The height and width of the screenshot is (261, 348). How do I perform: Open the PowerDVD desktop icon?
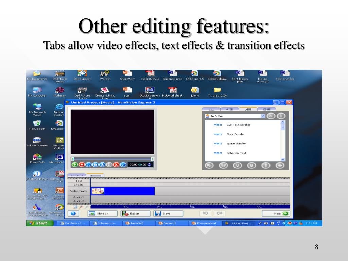pyautogui.click(x=37, y=158)
